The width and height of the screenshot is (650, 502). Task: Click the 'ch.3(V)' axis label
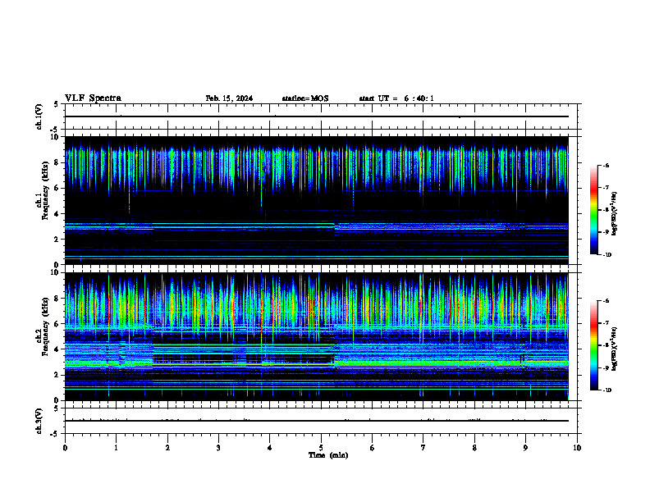tap(39, 422)
